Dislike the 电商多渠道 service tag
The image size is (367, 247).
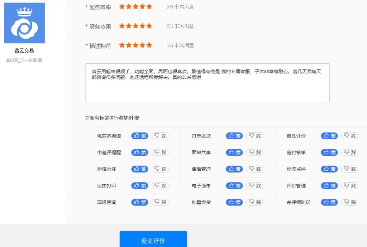click(160, 136)
